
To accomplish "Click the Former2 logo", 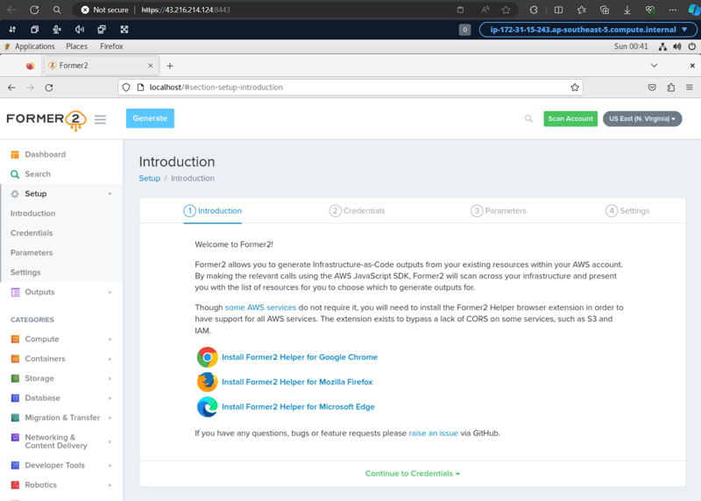I will click(x=45, y=120).
